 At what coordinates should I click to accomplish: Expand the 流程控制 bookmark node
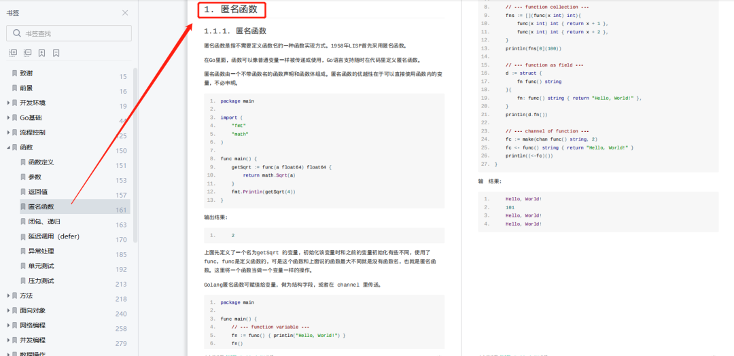pos(7,132)
